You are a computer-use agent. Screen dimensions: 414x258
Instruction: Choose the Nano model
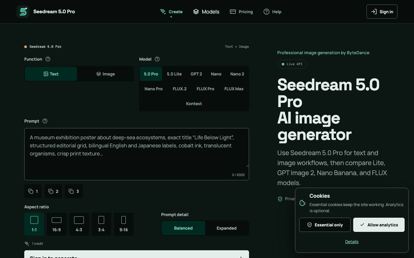point(216,74)
